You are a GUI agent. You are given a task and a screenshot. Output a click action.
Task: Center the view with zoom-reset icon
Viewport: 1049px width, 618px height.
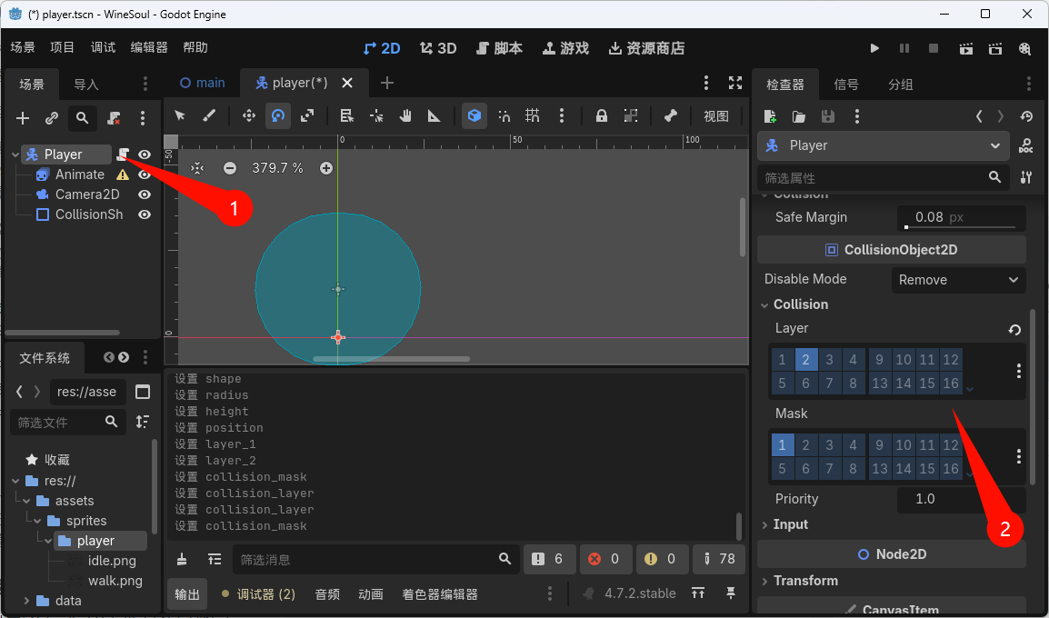tap(197, 168)
